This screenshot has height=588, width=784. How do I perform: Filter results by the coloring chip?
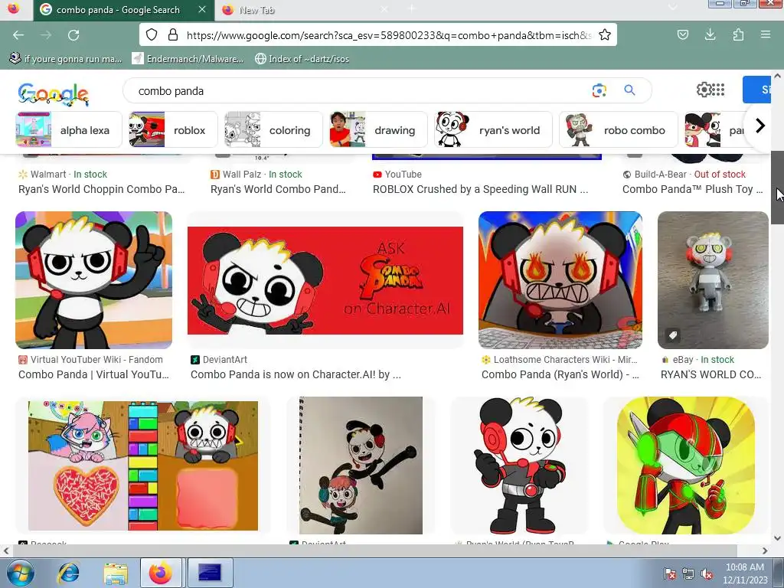click(273, 130)
